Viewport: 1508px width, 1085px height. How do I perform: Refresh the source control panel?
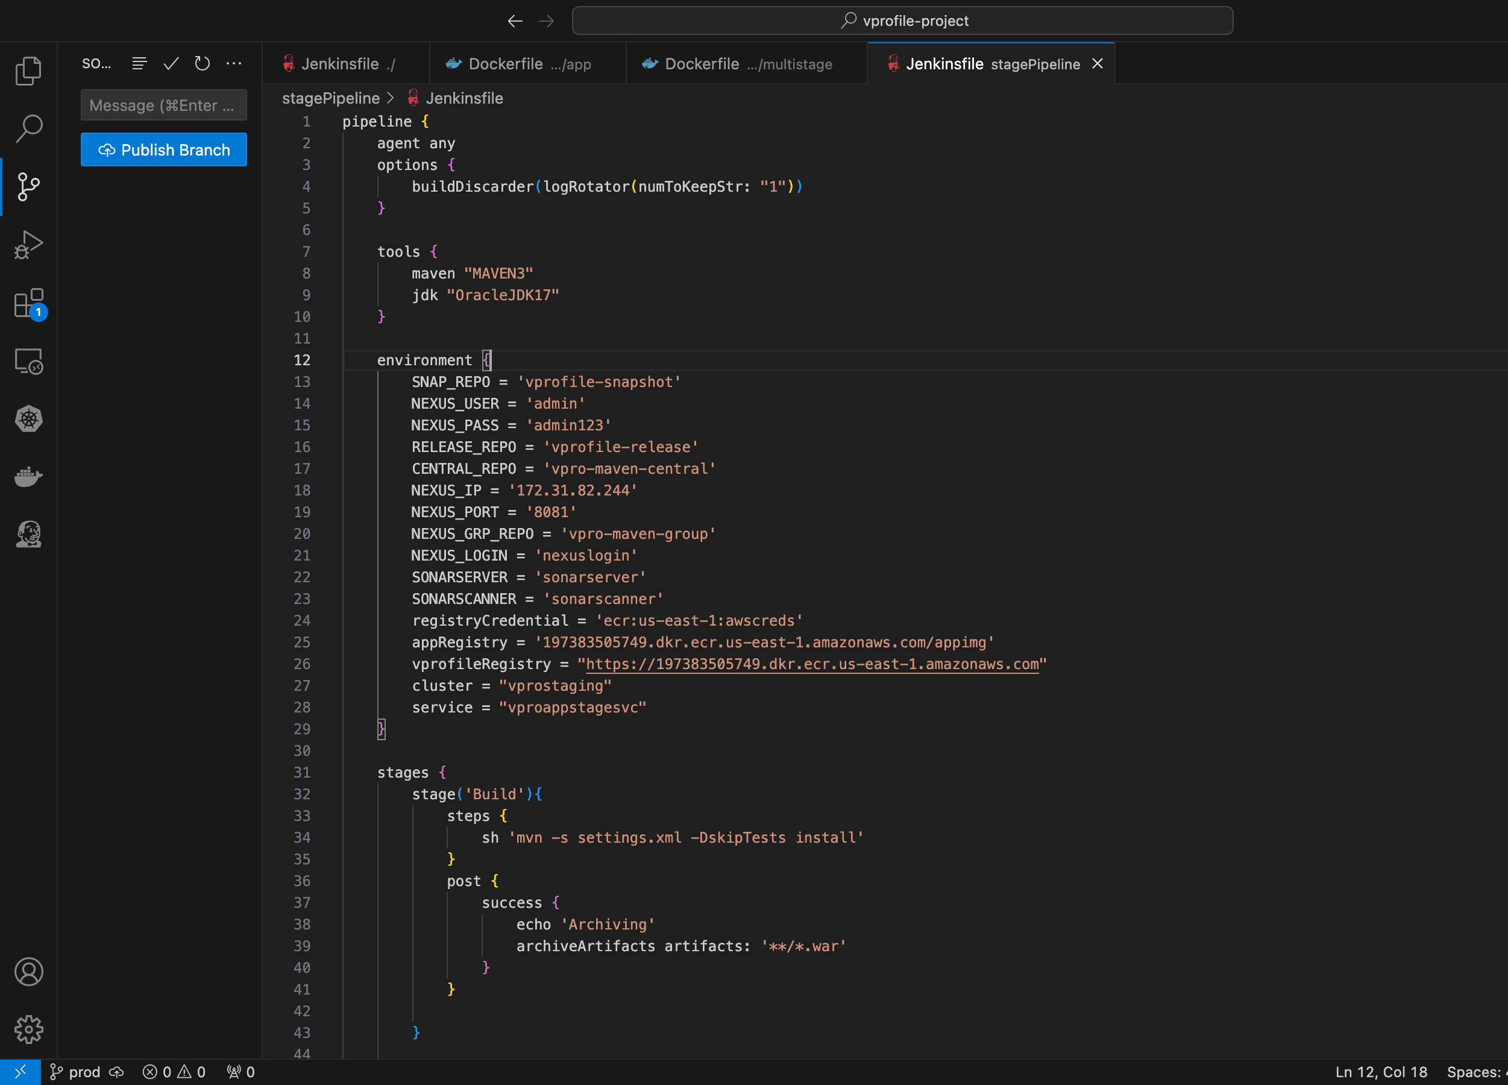point(202,64)
